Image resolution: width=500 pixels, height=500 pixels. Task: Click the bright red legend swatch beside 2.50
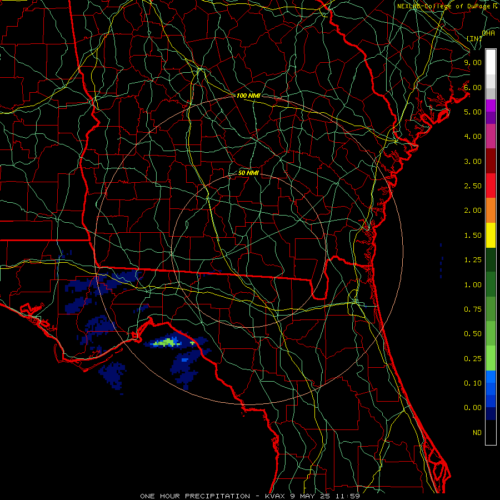[x=491, y=186]
